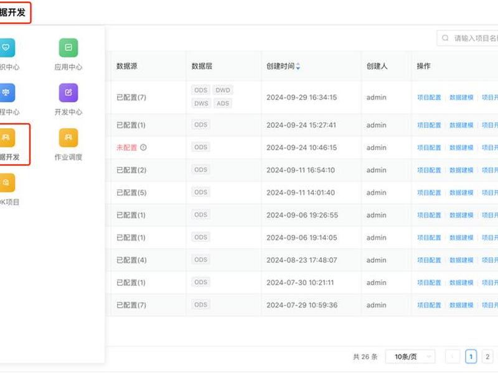Open the 开发中心 app icon

pos(68,93)
